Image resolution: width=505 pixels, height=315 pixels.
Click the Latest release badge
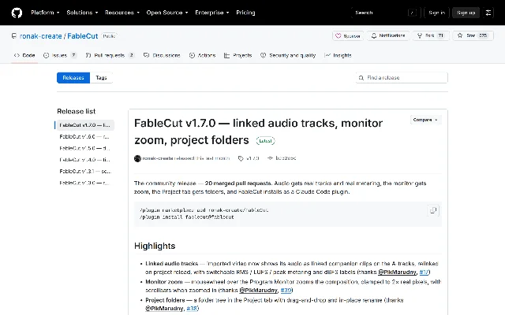coord(265,141)
